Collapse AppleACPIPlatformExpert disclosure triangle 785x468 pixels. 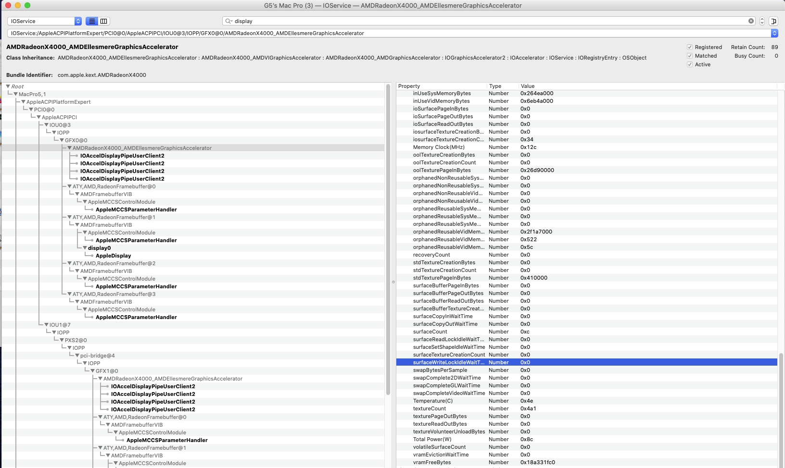pos(23,102)
